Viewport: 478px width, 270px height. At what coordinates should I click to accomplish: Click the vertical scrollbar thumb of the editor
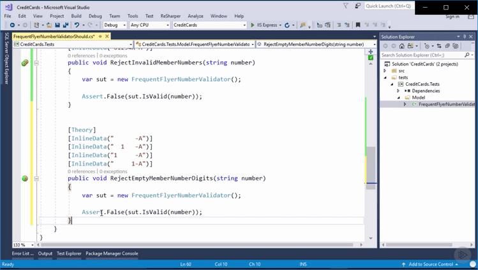371,168
